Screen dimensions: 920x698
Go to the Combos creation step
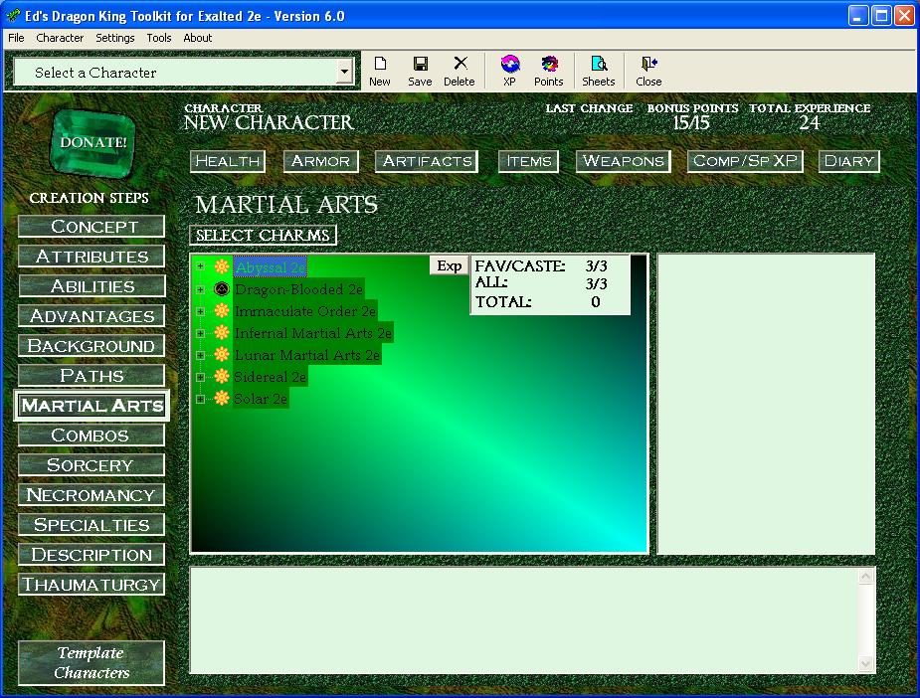click(x=92, y=436)
